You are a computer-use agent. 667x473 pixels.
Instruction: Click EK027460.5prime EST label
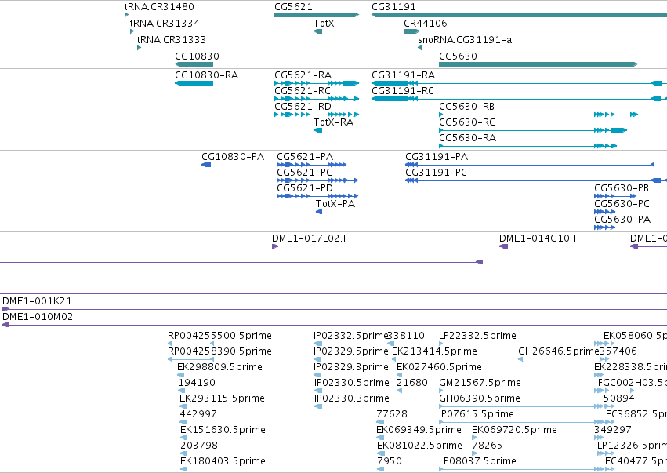440,367
